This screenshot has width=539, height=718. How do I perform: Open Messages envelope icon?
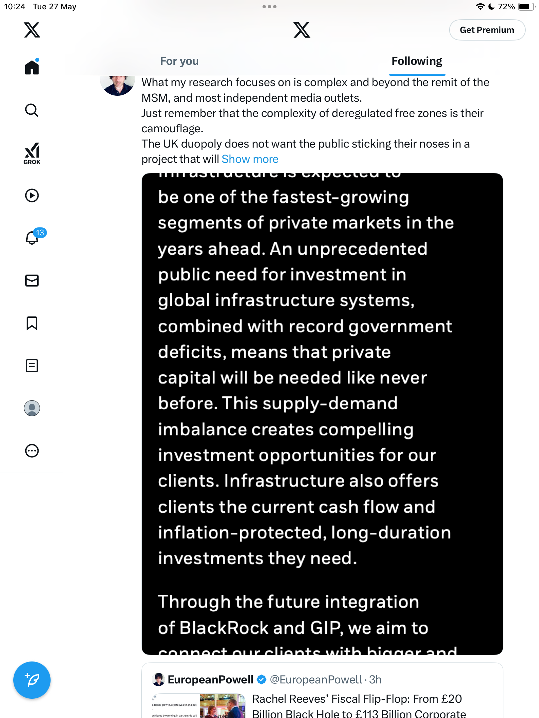(x=32, y=281)
